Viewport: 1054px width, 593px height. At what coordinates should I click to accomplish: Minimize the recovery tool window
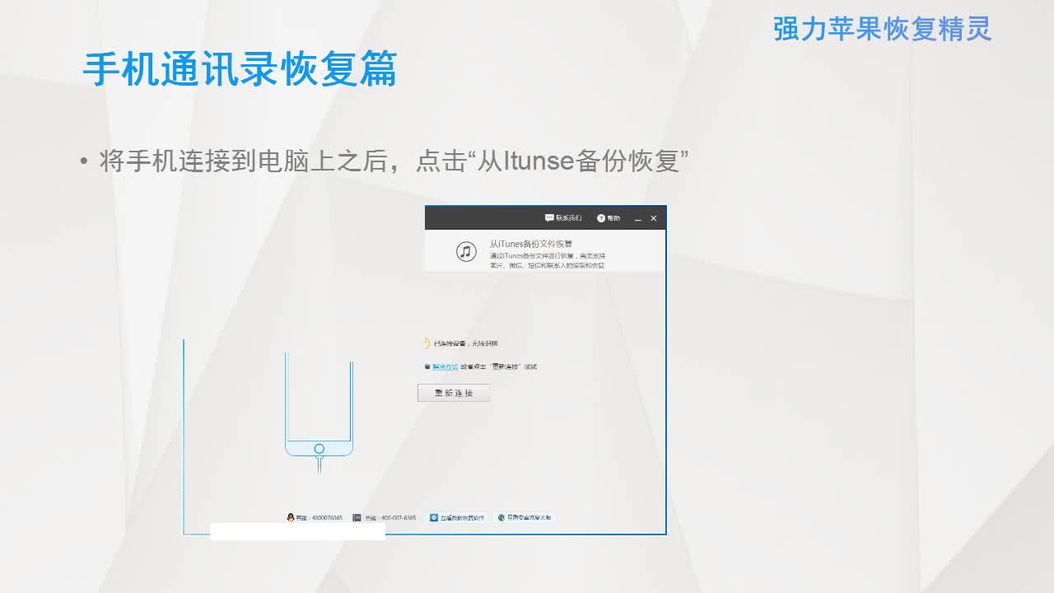point(638,218)
